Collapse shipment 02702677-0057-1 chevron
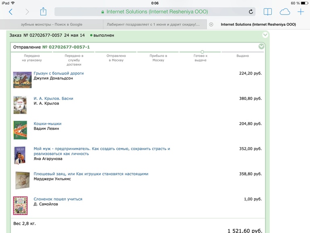This screenshot has height=233, width=310. tap(261, 47)
